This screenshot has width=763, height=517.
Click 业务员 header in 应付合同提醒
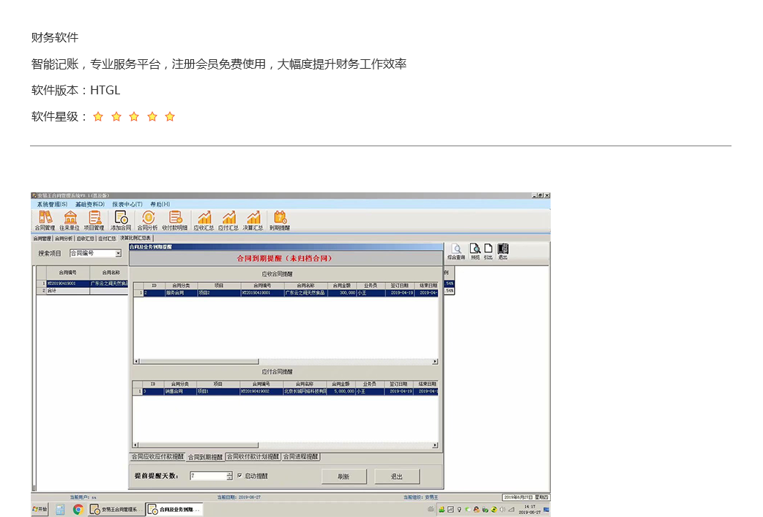coord(369,384)
